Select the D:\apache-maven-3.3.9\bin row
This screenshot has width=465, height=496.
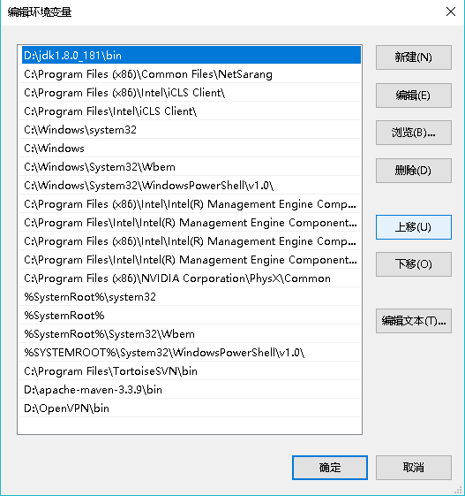[191, 390]
